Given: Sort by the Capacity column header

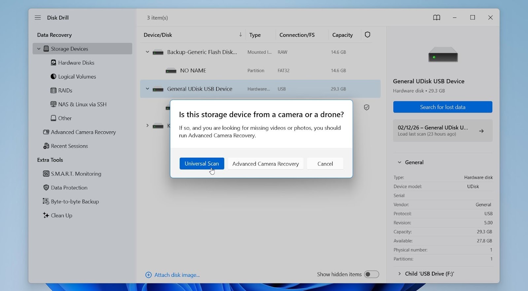Looking at the screenshot, I should pos(342,35).
